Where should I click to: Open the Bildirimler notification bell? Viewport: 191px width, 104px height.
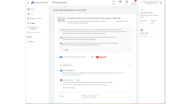(x=135, y=2)
